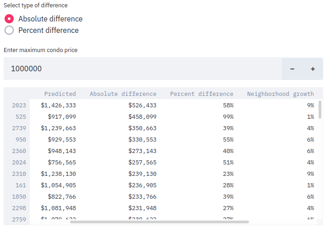The image size is (325, 227).
Task: Click the plus stepper to increase price
Action: (313, 69)
